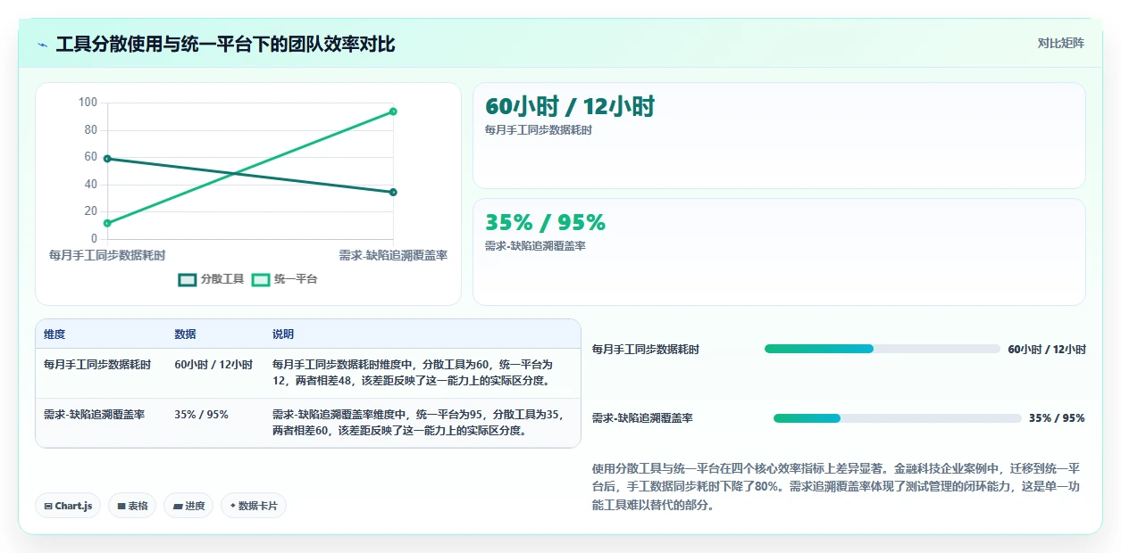Click the 每月手工同步数据耗时 progress bar
This screenshot has height=553, width=1121.
(882, 349)
